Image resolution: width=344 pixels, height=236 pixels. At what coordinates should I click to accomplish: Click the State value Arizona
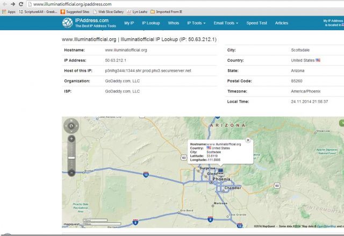click(298, 70)
